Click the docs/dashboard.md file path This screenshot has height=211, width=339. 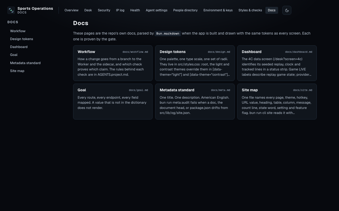click(x=299, y=52)
